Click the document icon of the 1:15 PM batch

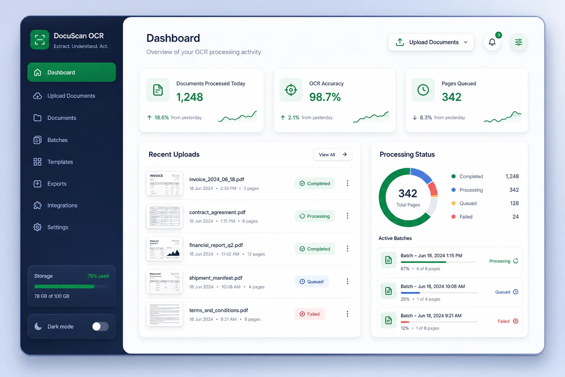388,260
